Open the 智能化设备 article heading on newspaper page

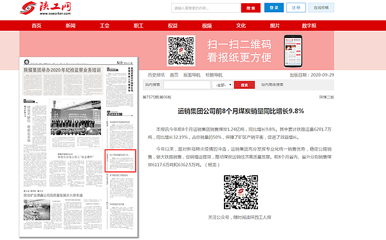[x=76, y=157]
